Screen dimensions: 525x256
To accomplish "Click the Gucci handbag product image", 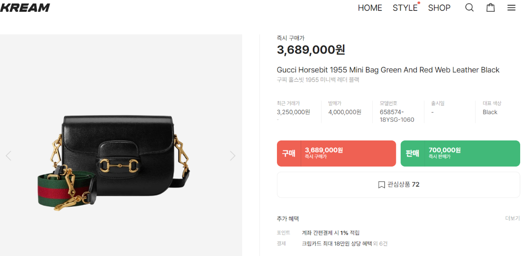I will [114, 163].
